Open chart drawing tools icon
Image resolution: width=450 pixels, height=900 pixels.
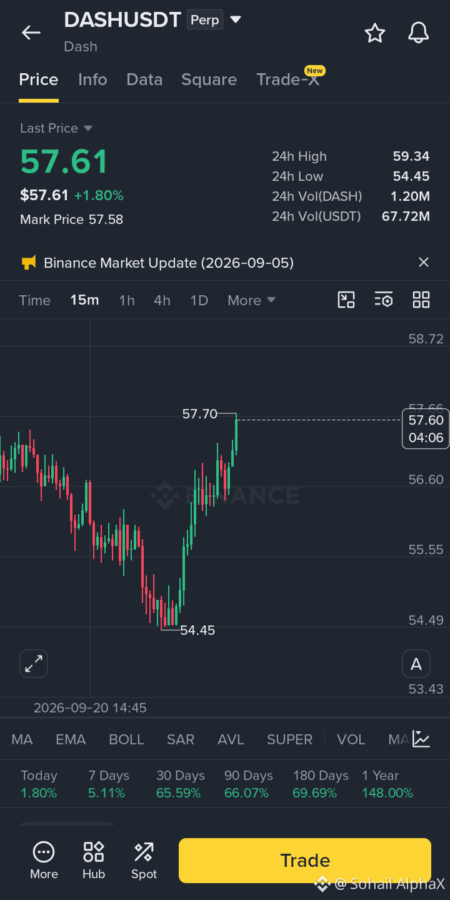click(x=346, y=300)
